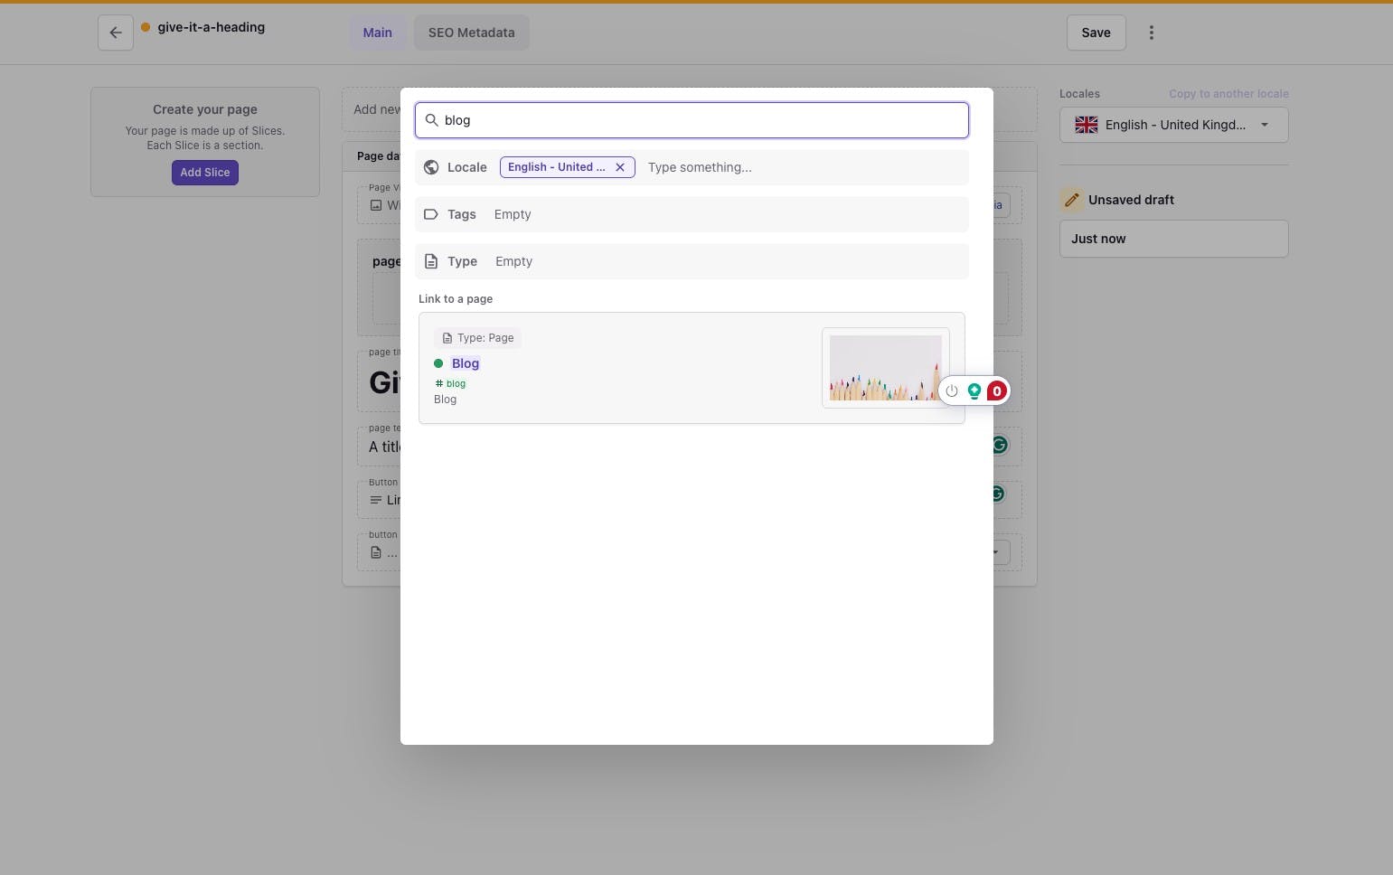Image resolution: width=1393 pixels, height=875 pixels.
Task: Expand the English - United Kingdom locale dropdown arrow
Action: pyautogui.click(x=1265, y=125)
